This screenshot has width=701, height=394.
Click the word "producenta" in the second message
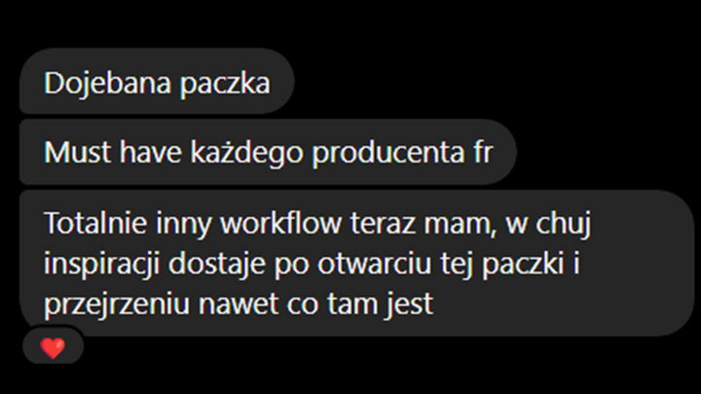(388, 154)
